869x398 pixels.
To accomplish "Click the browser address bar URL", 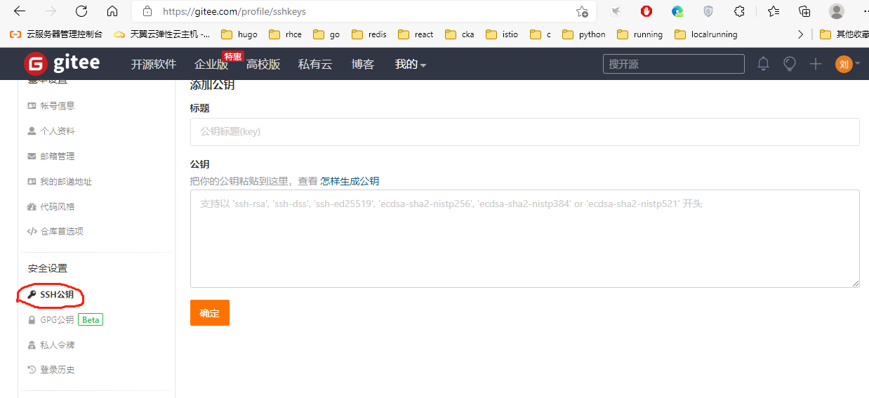I will pos(234,11).
